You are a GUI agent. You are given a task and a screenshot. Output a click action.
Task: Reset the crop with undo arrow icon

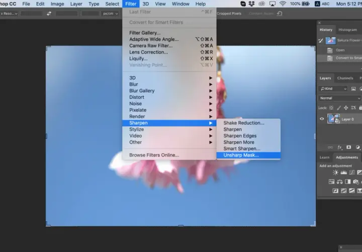[280, 14]
